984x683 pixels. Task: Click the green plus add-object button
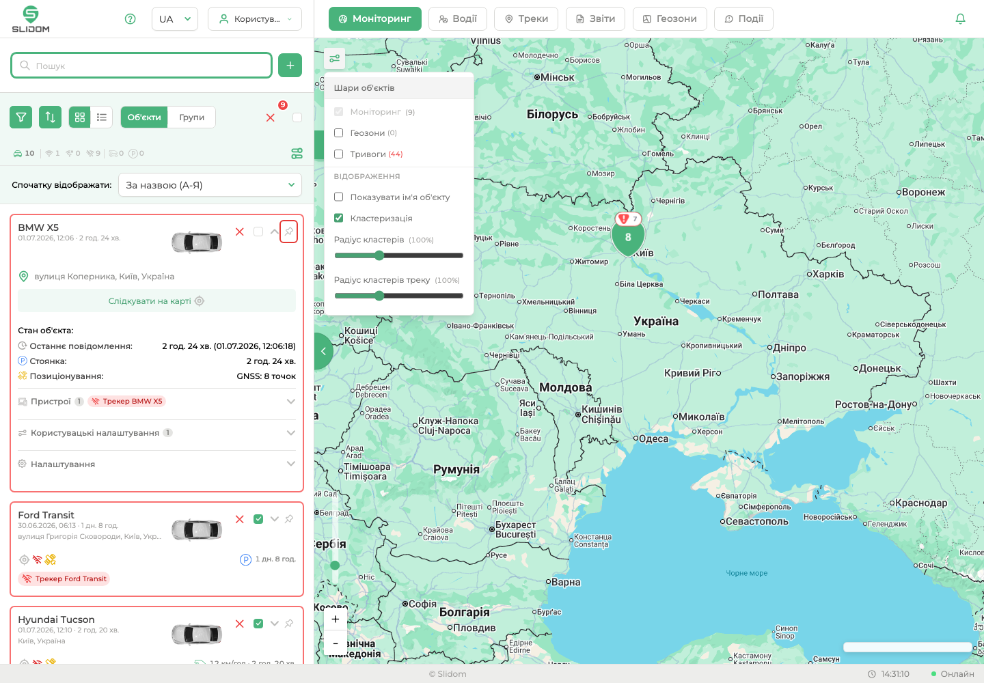[x=290, y=66]
